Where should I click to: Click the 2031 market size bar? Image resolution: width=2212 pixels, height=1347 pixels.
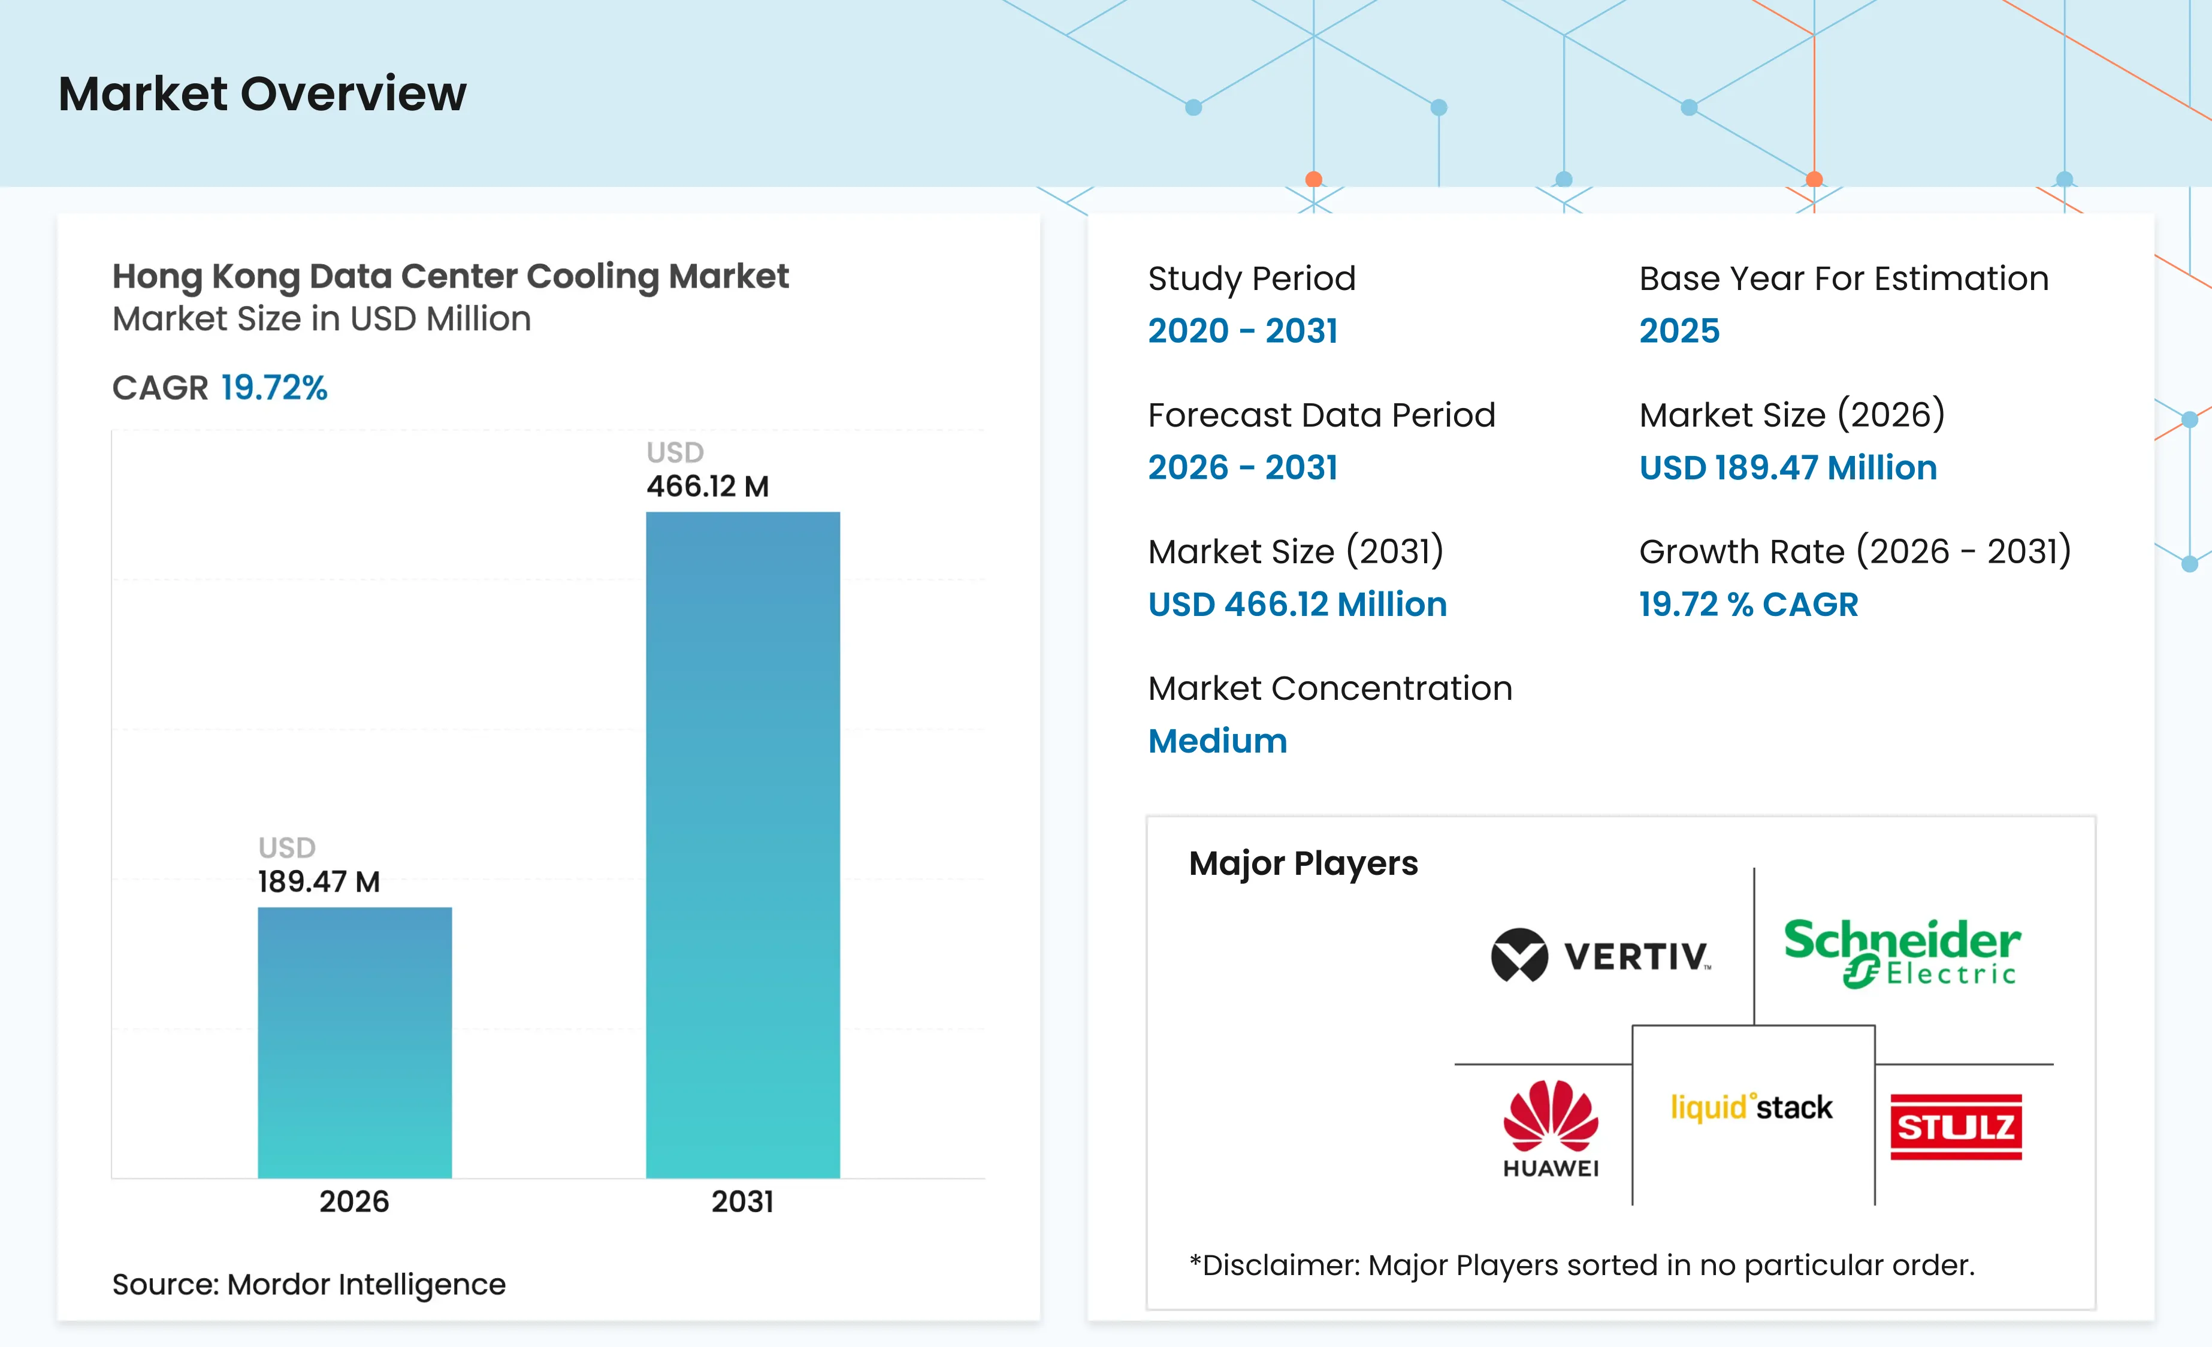(744, 845)
